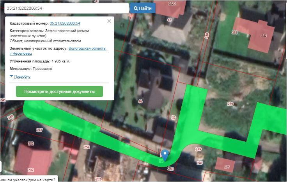Click parcel label 381 near the red roof

234,32
